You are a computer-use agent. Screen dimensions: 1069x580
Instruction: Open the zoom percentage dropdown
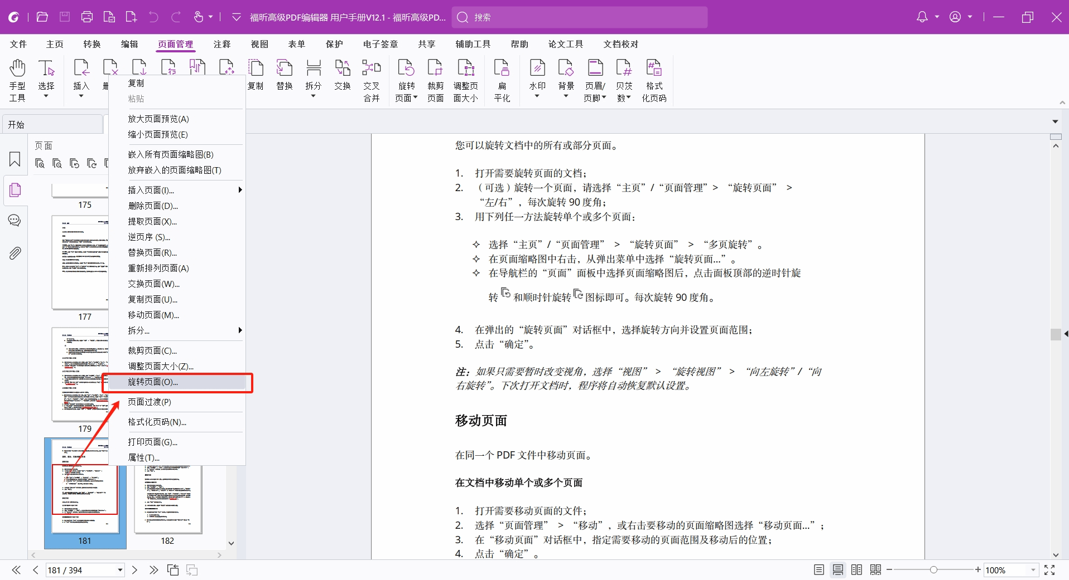point(1033,570)
